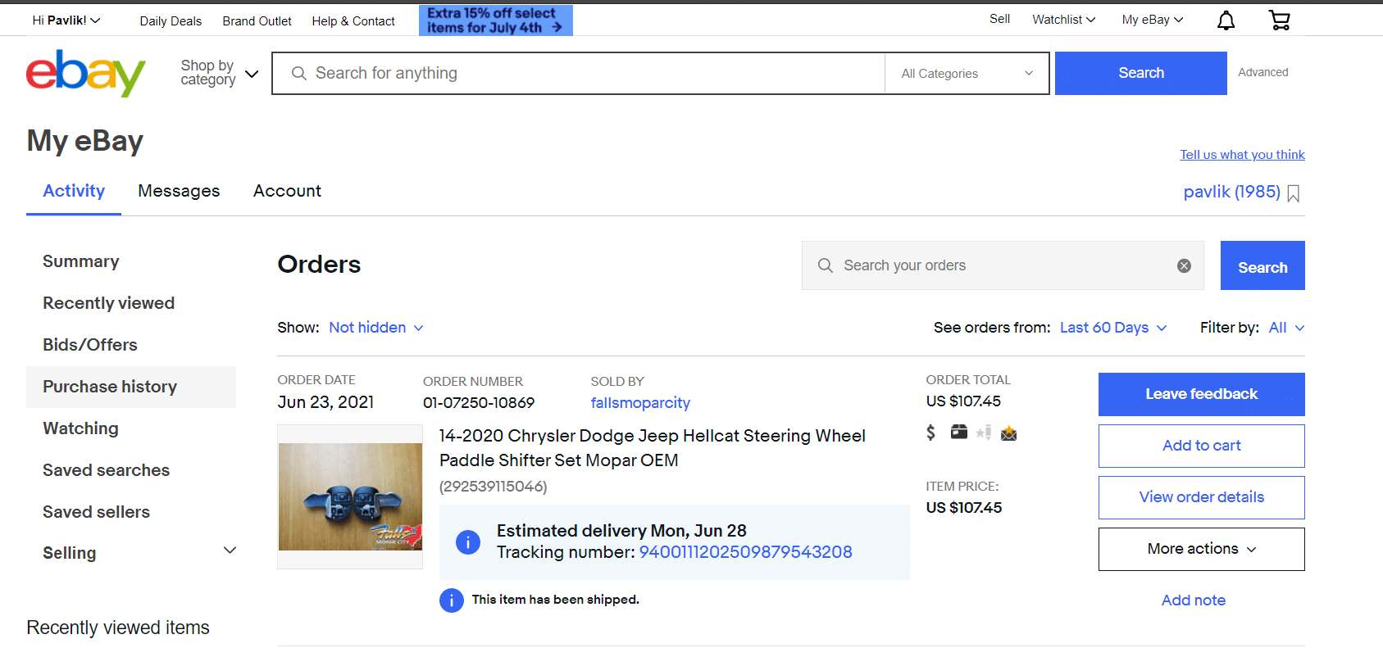1383x648 pixels.
Task: Click the info icon beside estimated delivery
Action: click(x=468, y=542)
